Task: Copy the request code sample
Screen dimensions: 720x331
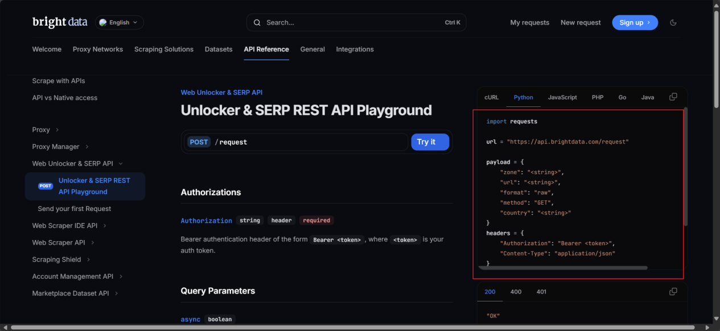Action: (x=673, y=97)
